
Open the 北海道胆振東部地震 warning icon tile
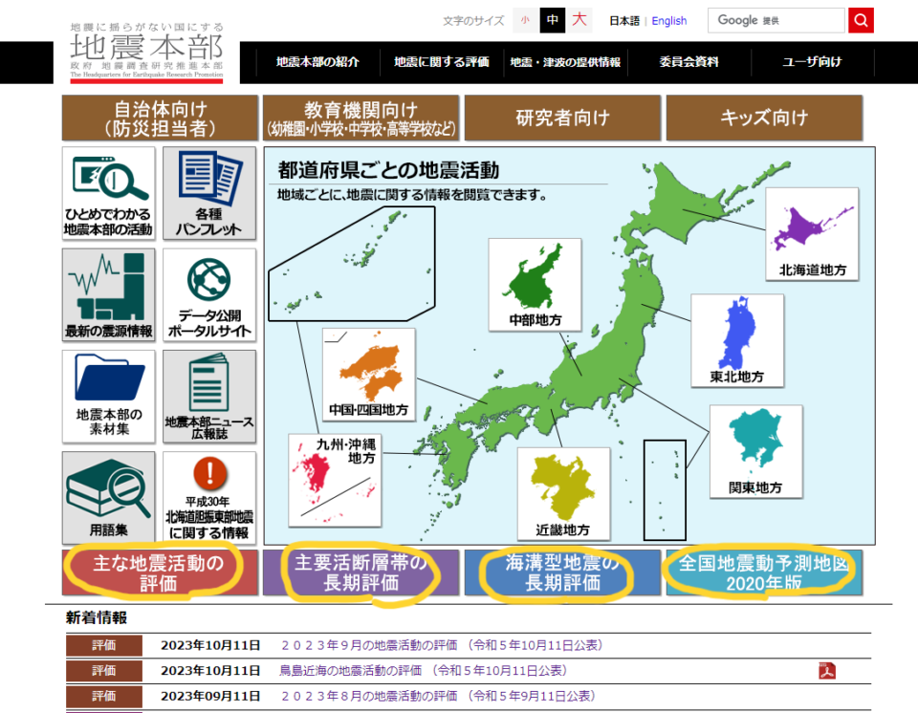click(209, 497)
